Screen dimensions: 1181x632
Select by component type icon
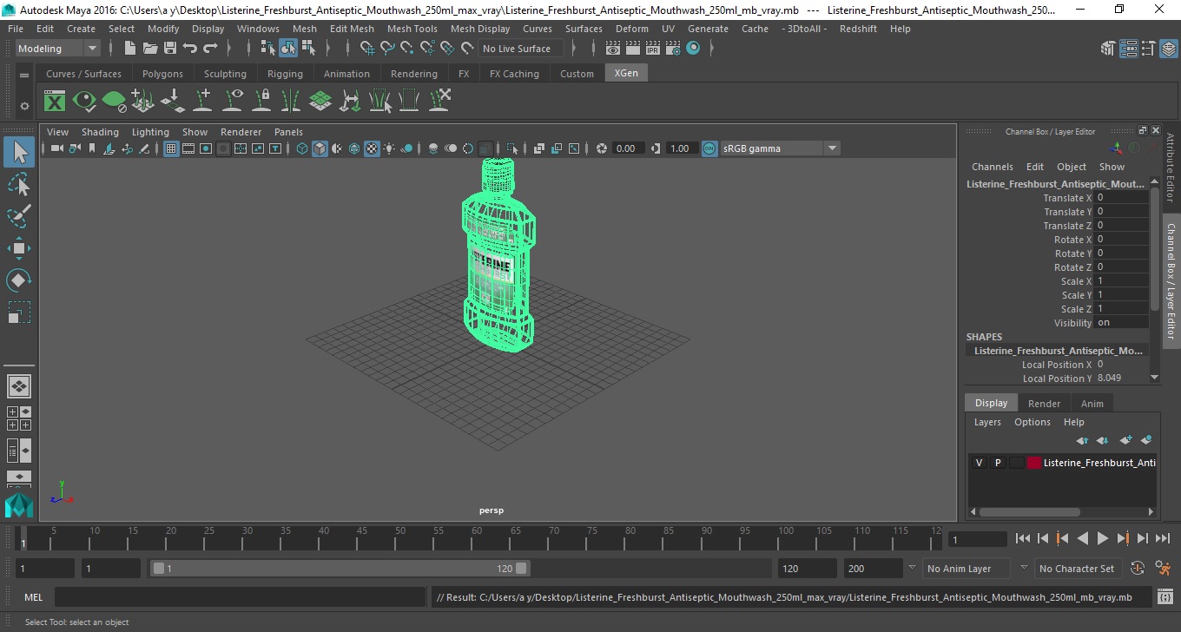click(308, 49)
